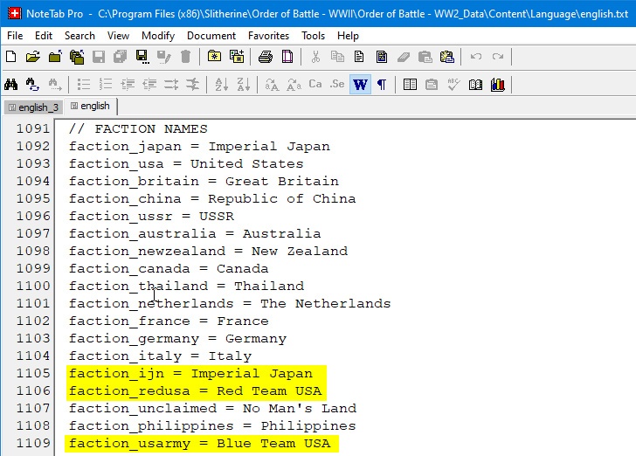The image size is (636, 456).
Task: Open the Help menu
Action: tap(348, 36)
